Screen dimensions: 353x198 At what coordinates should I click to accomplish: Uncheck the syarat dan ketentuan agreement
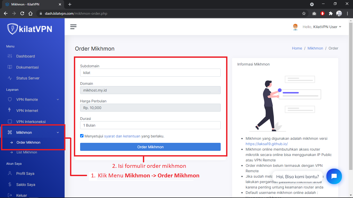tap(82, 136)
